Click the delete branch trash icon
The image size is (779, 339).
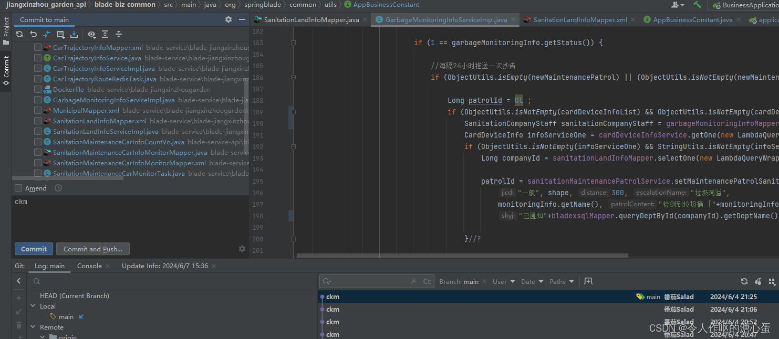[x=19, y=325]
